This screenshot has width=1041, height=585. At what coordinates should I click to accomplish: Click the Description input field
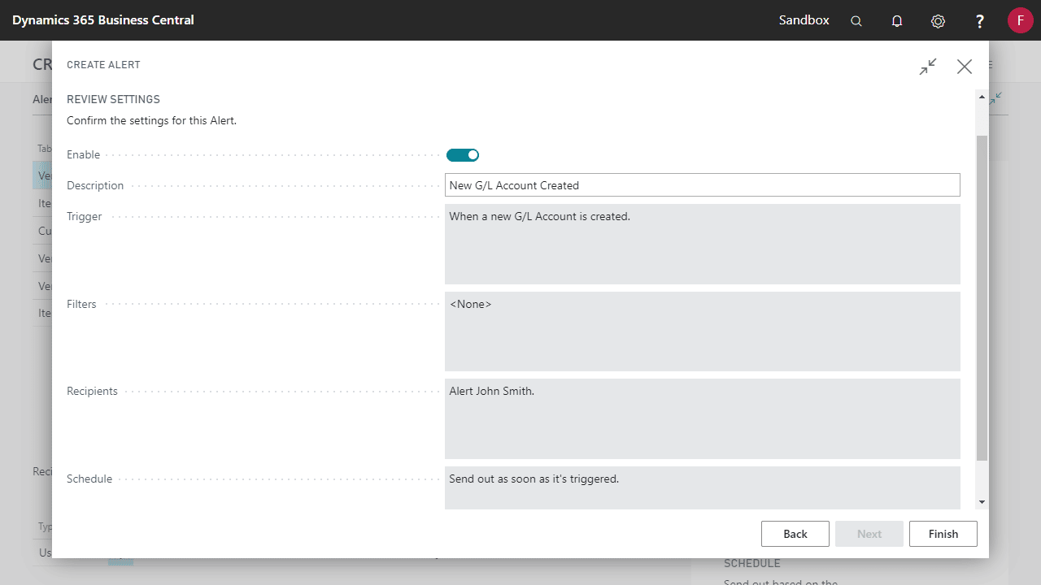pos(703,185)
